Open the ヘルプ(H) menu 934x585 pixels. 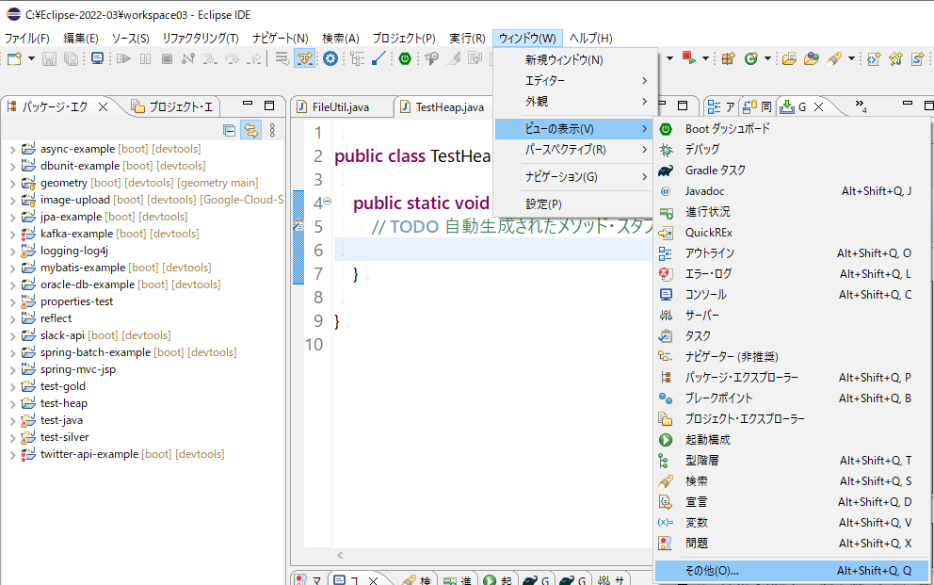point(591,38)
